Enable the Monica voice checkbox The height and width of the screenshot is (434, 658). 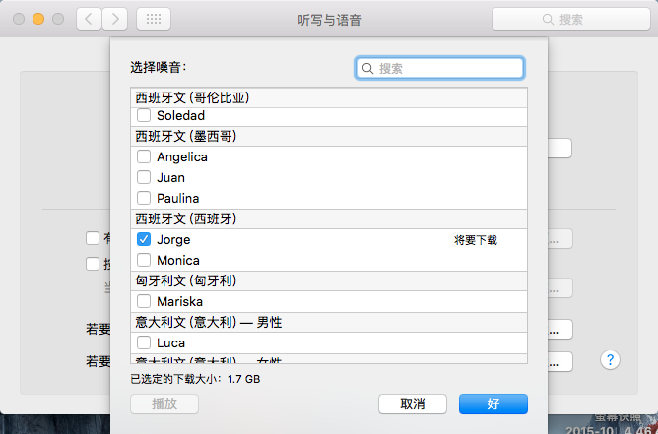point(144,261)
